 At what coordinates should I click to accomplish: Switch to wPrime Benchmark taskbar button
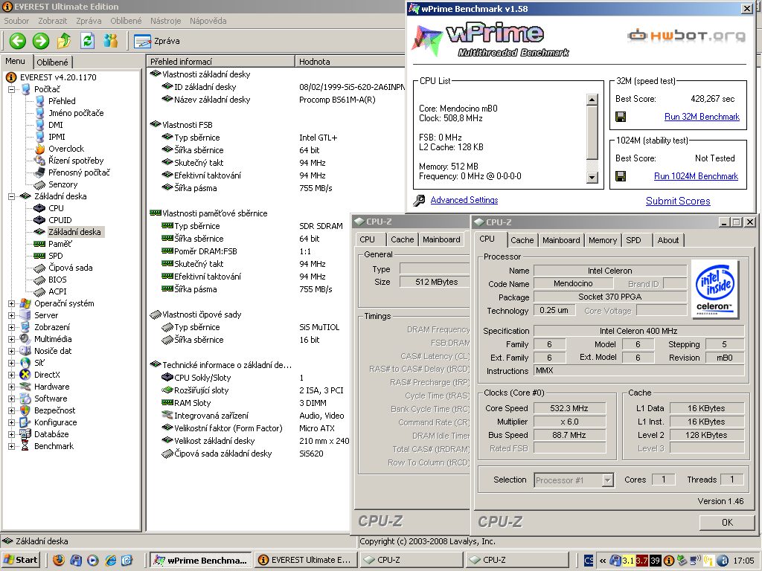coord(201,561)
